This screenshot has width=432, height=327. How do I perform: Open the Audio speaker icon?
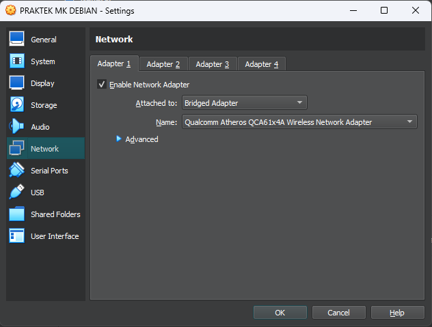point(17,126)
